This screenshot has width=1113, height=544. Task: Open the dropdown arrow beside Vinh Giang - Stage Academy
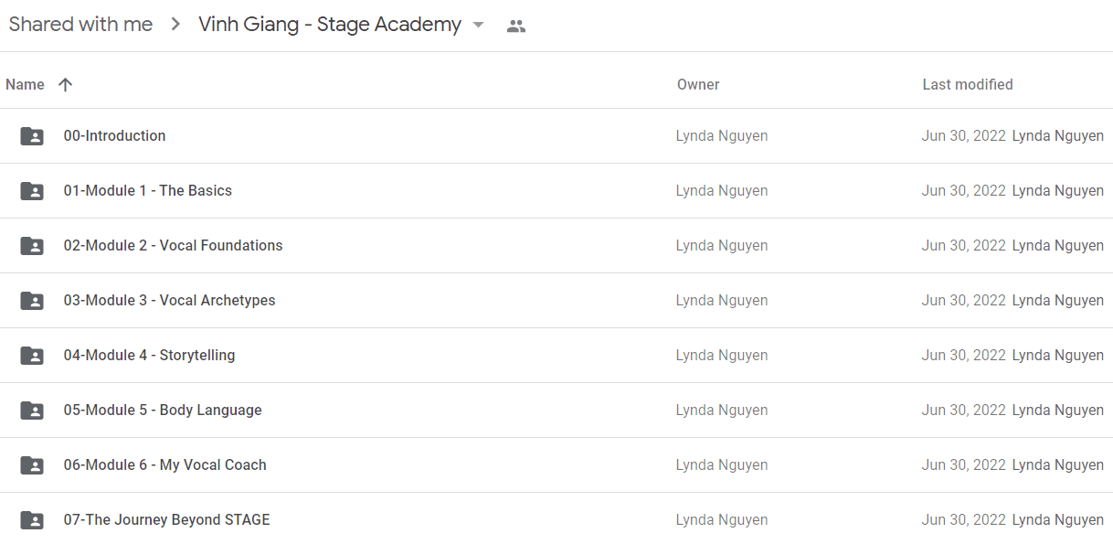(x=478, y=26)
